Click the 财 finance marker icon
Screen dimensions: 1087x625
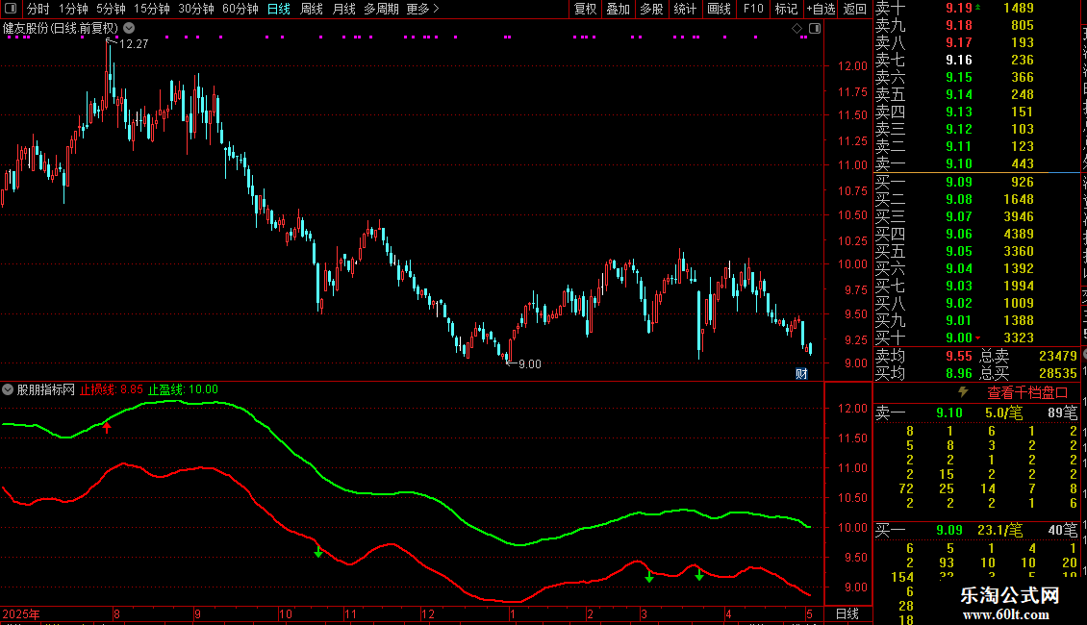[801, 373]
